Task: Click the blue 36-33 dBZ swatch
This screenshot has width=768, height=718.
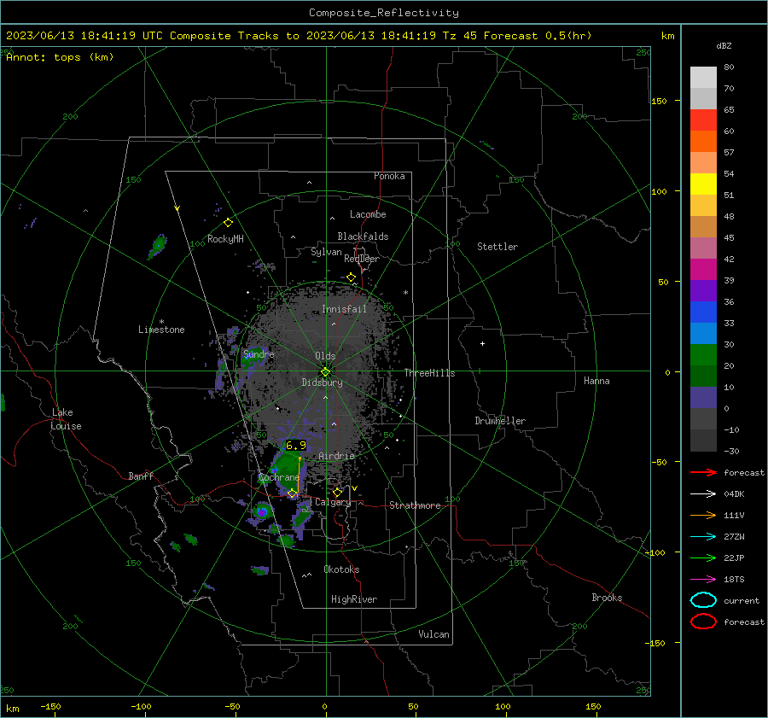Action: (703, 312)
